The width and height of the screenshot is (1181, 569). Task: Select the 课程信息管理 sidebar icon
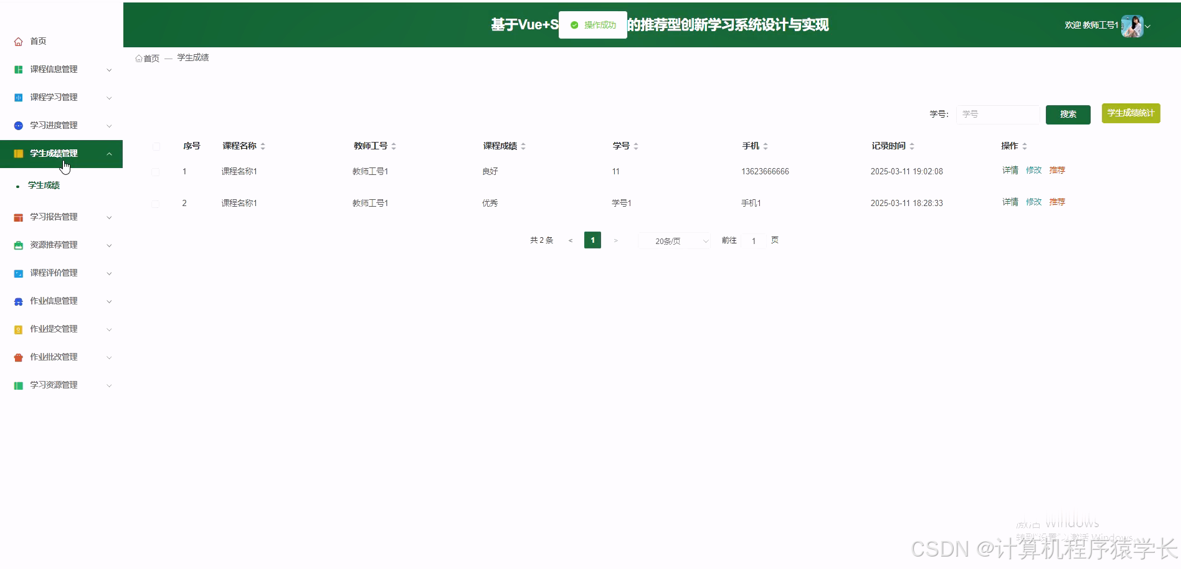coord(17,69)
